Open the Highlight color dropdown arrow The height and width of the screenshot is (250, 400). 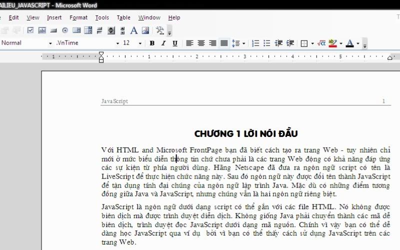click(341, 43)
